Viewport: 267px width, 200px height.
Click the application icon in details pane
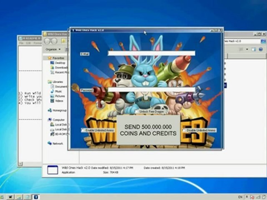(53, 170)
